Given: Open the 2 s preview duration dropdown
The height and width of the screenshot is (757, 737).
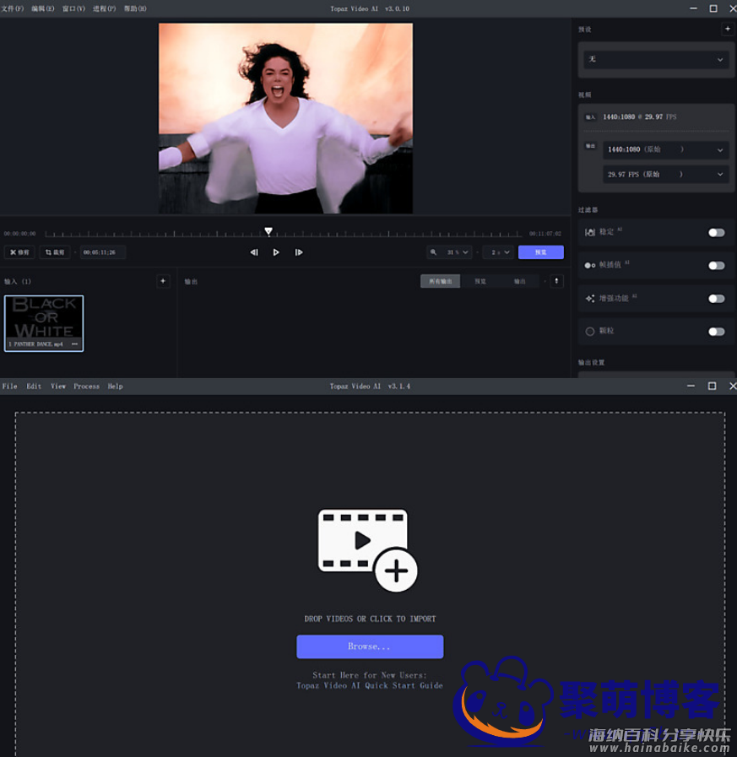Looking at the screenshot, I should 498,252.
